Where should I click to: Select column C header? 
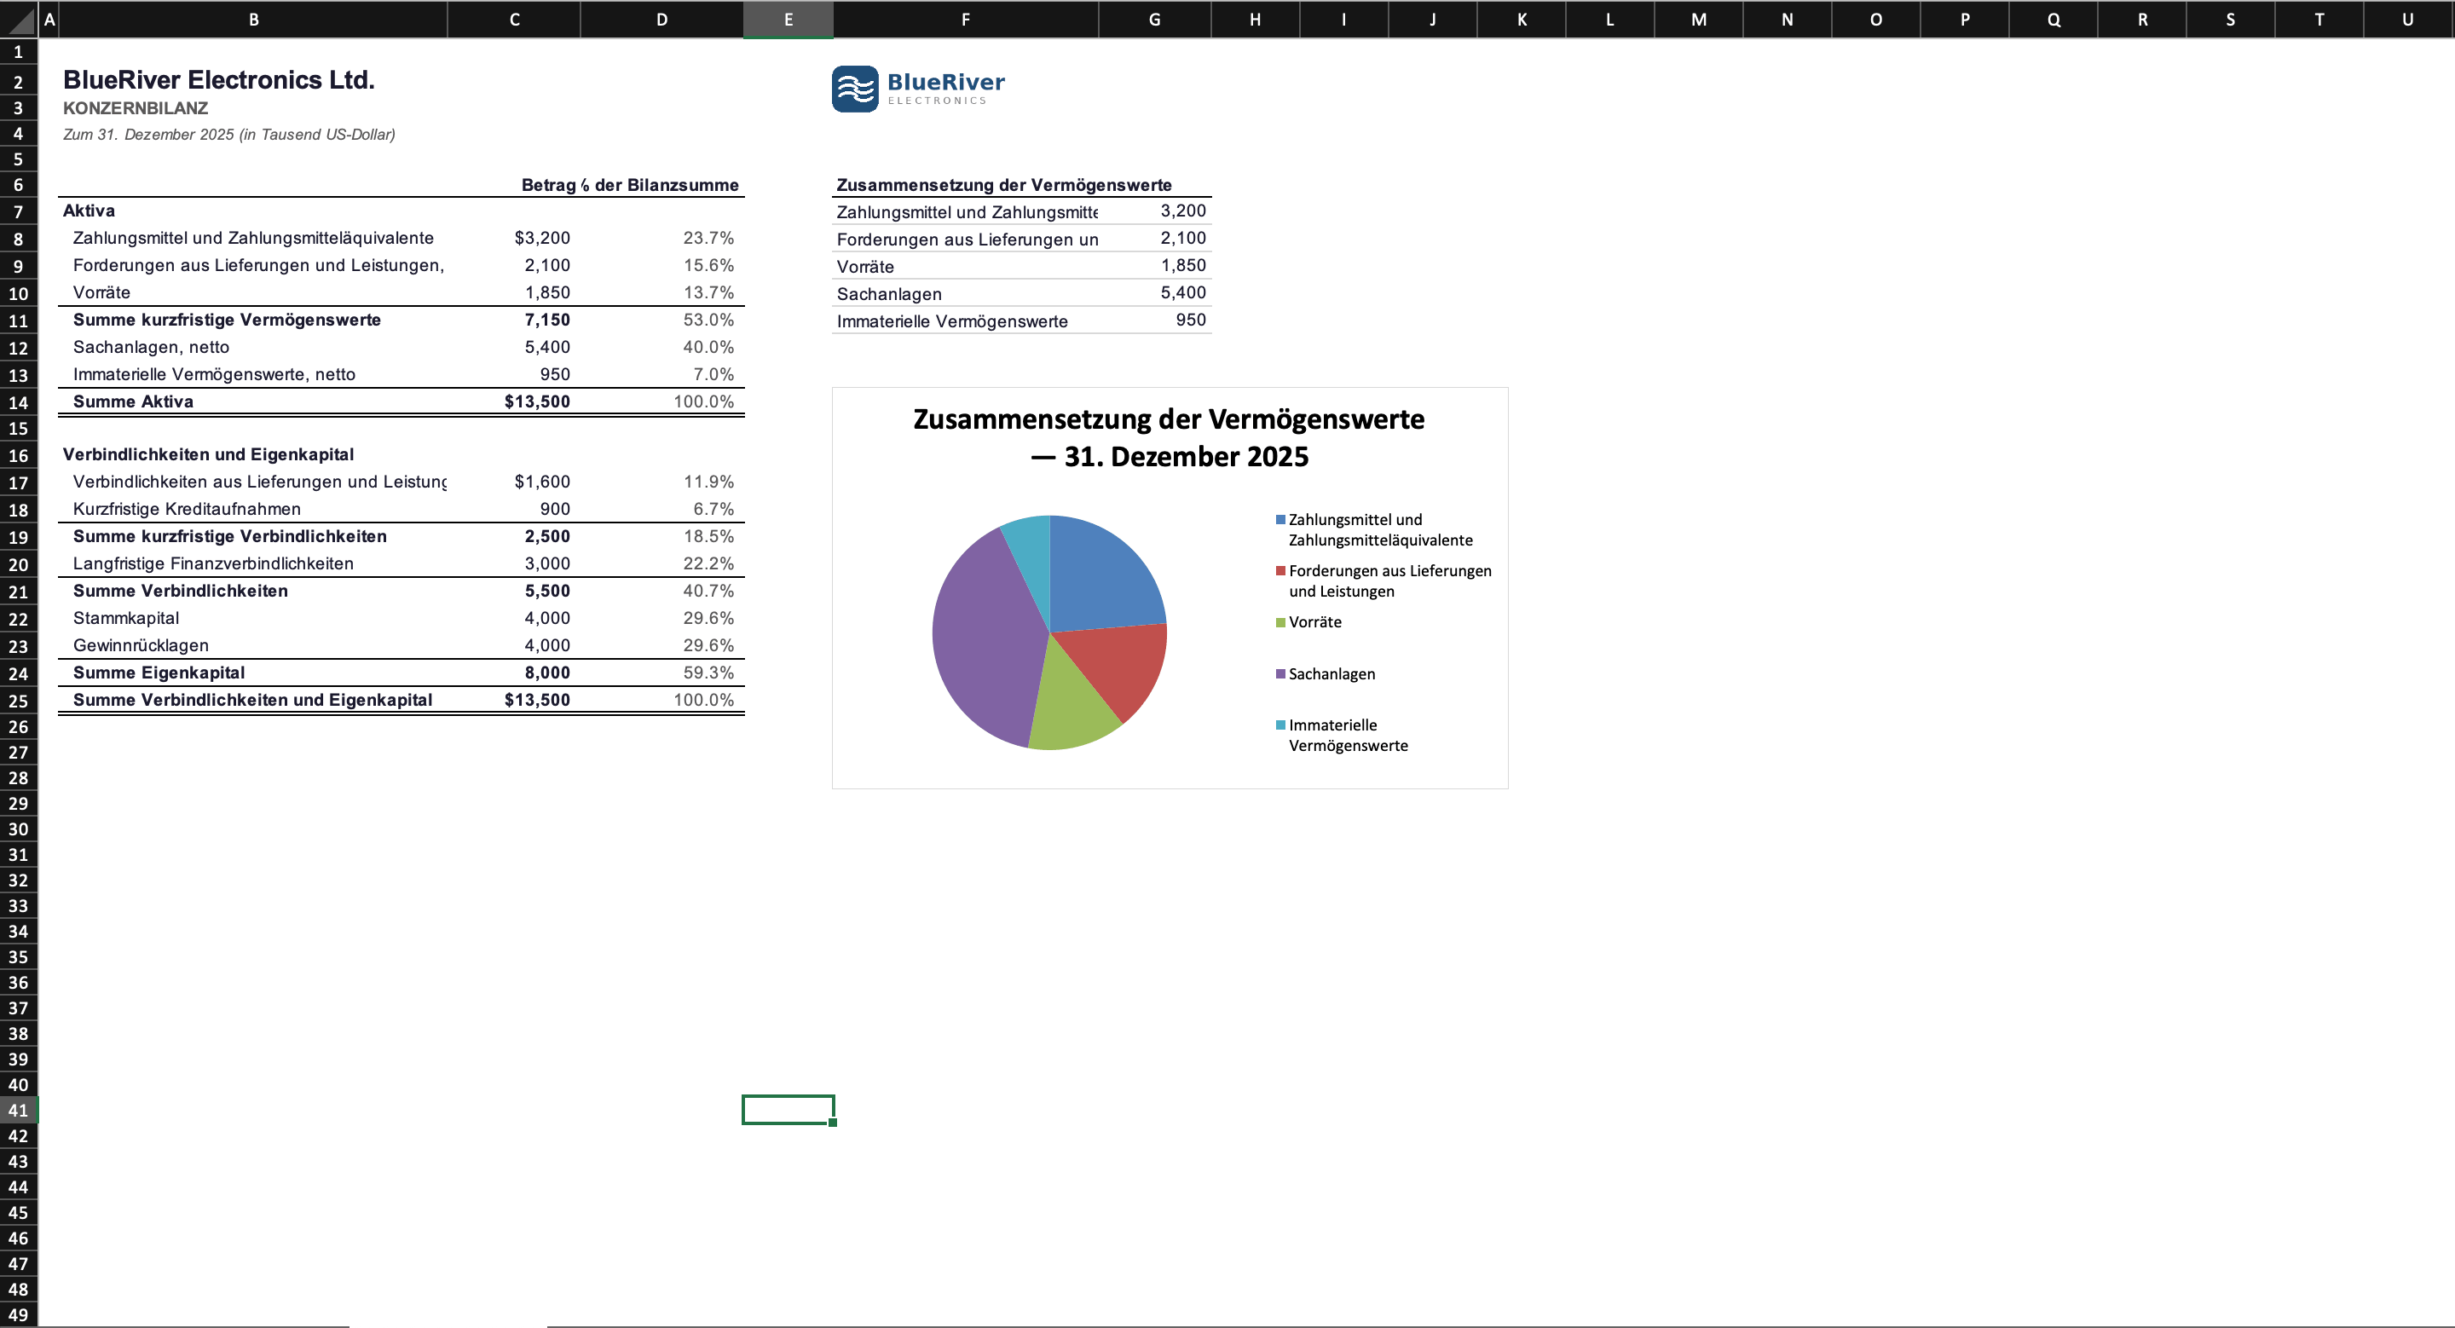pyautogui.click(x=514, y=19)
